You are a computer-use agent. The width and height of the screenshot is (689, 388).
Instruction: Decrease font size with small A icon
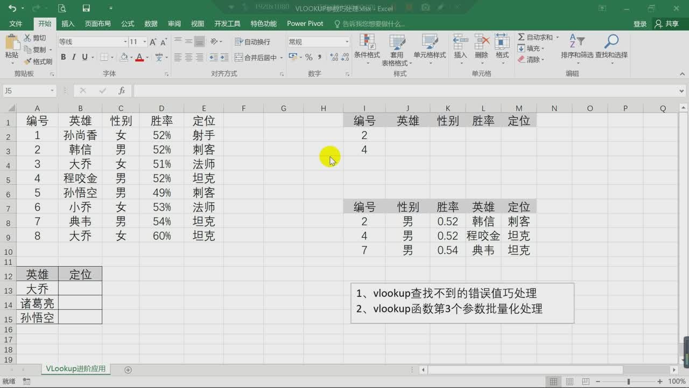pos(164,41)
